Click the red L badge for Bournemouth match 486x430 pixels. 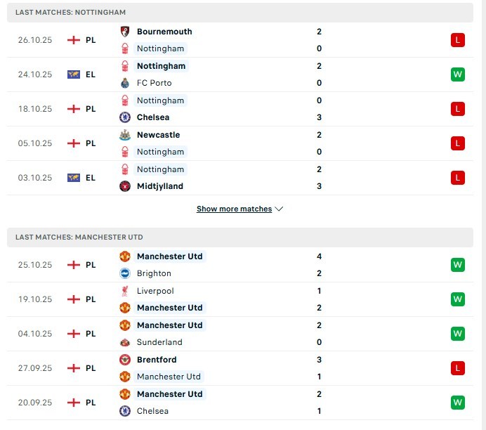pos(458,40)
